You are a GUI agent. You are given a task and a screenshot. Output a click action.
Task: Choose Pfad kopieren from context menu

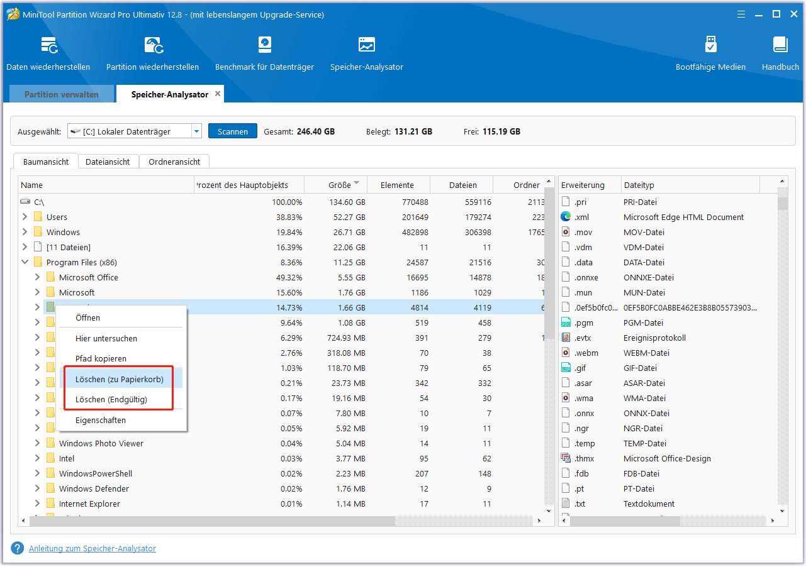(x=121, y=358)
